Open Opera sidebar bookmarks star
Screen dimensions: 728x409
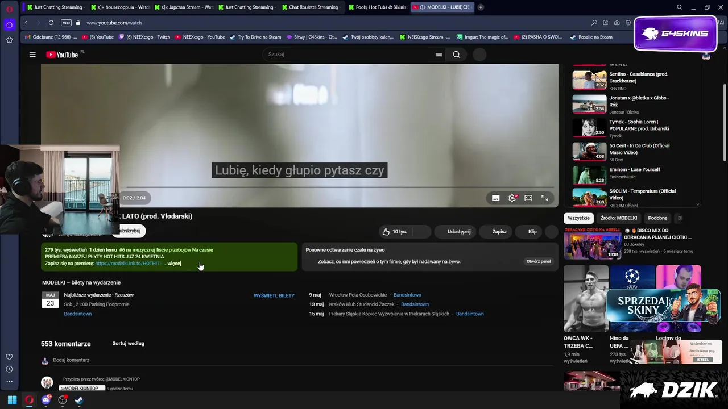tap(9, 40)
